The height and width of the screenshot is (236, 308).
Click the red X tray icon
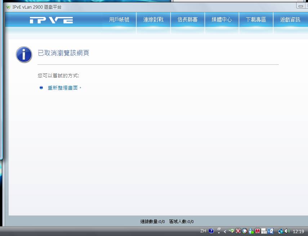(x=238, y=231)
